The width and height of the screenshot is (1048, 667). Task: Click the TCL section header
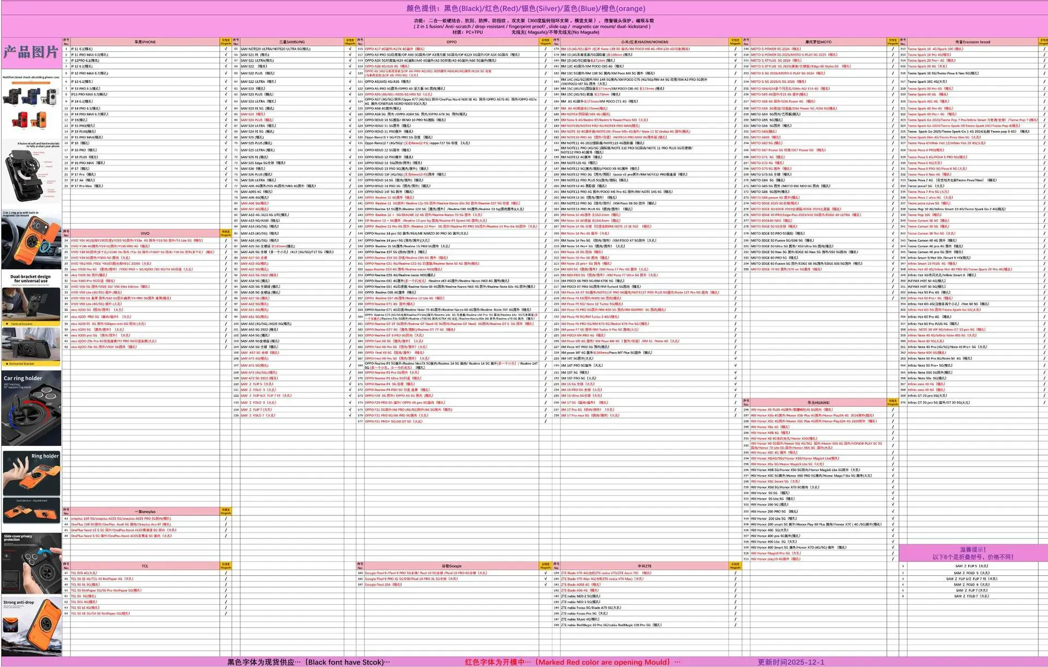[x=145, y=566]
